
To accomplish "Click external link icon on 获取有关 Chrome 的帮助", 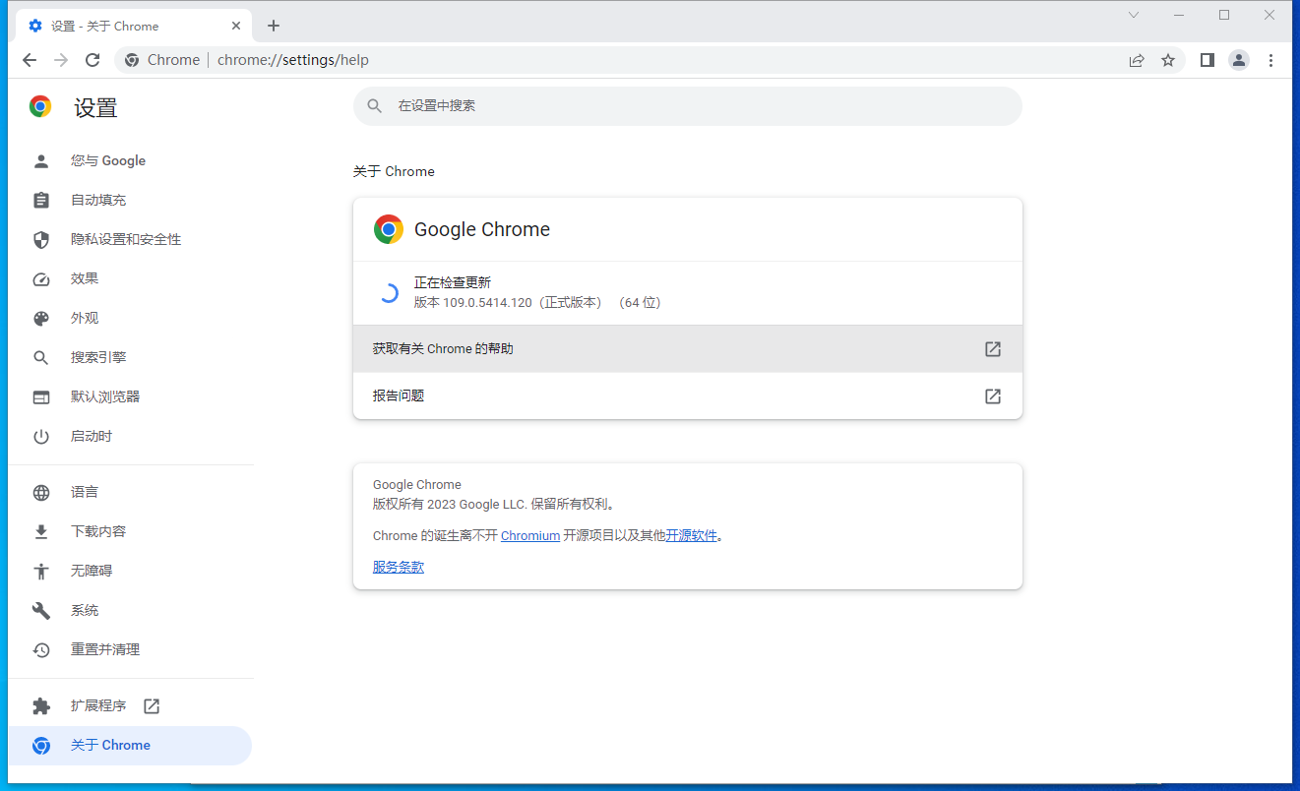I will [x=993, y=348].
